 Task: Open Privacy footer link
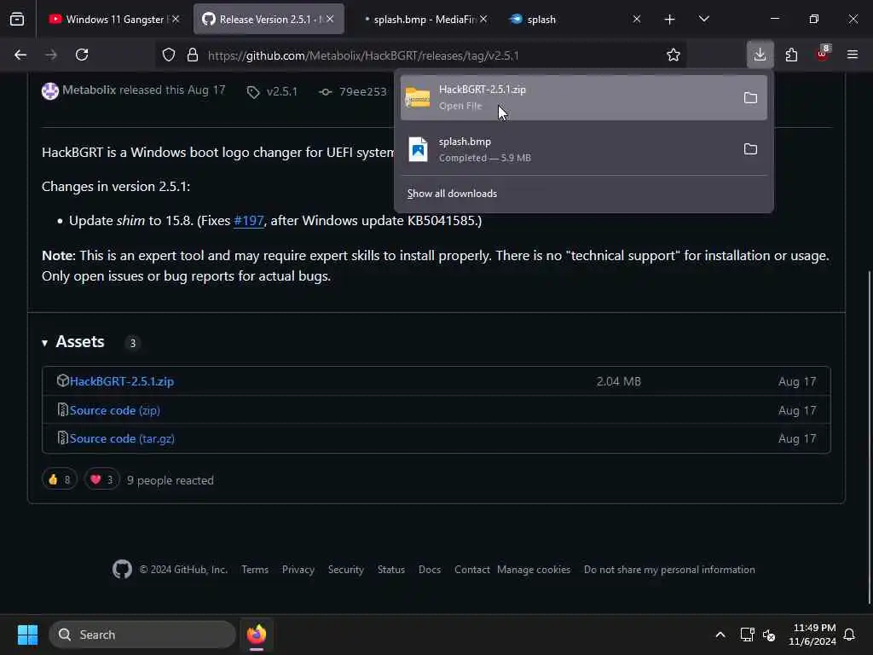tap(298, 570)
